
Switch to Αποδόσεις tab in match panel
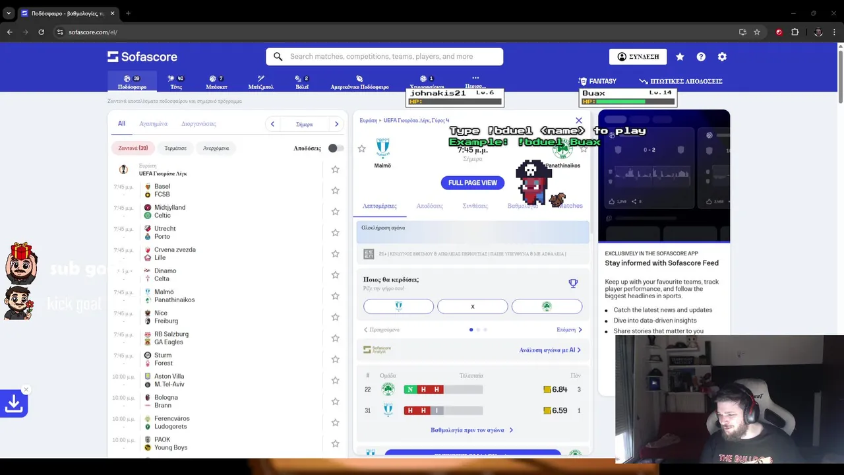point(430,206)
